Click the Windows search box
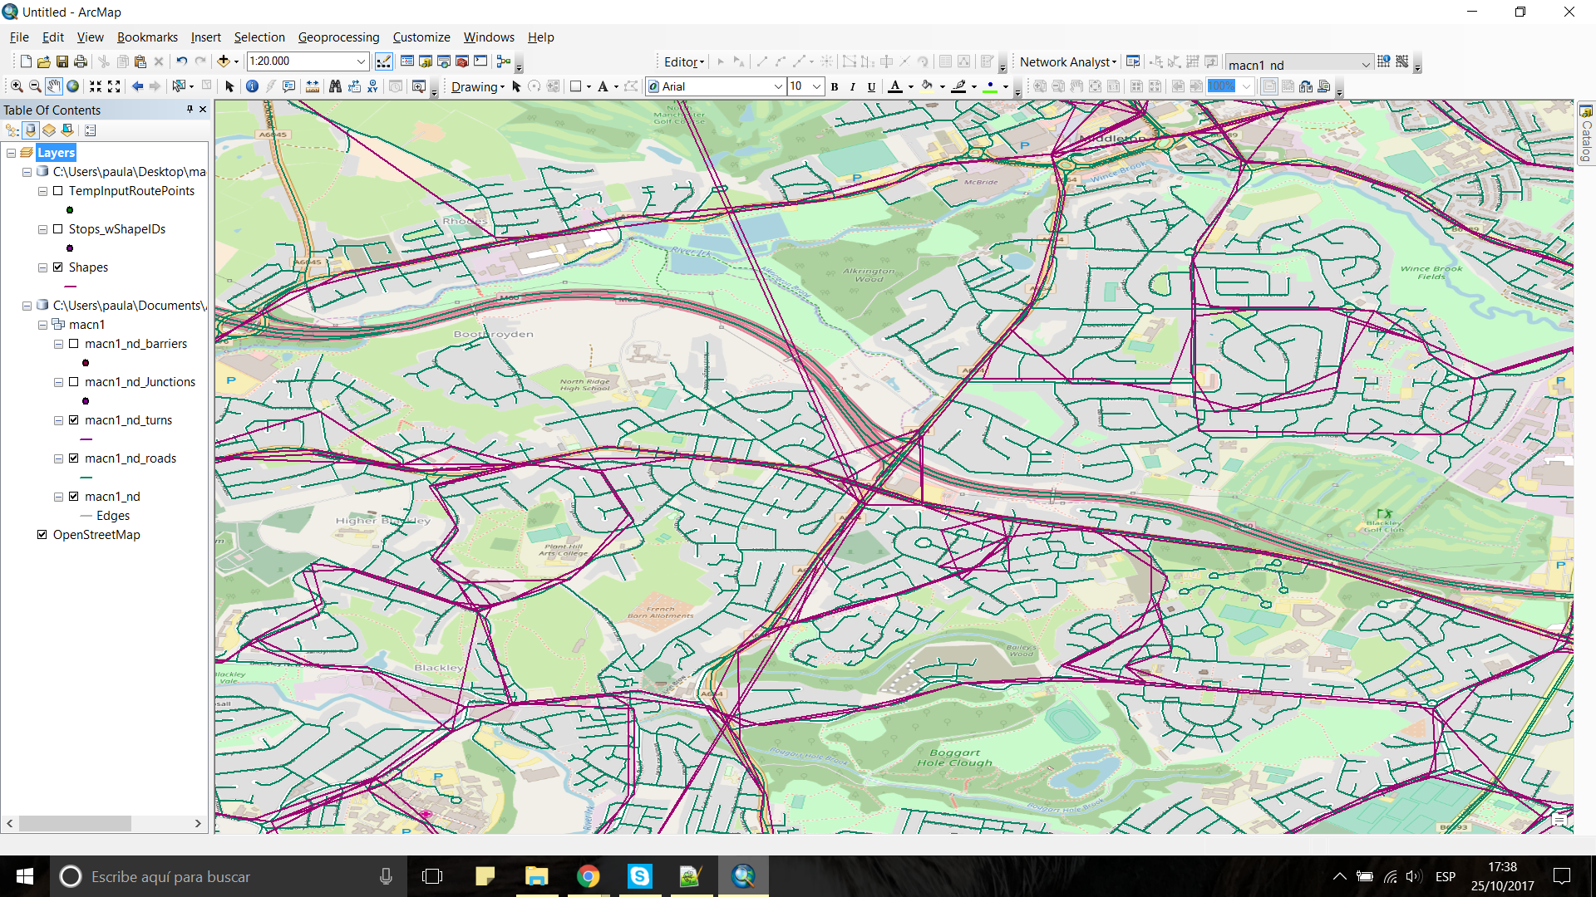1596x897 pixels. pos(229,876)
